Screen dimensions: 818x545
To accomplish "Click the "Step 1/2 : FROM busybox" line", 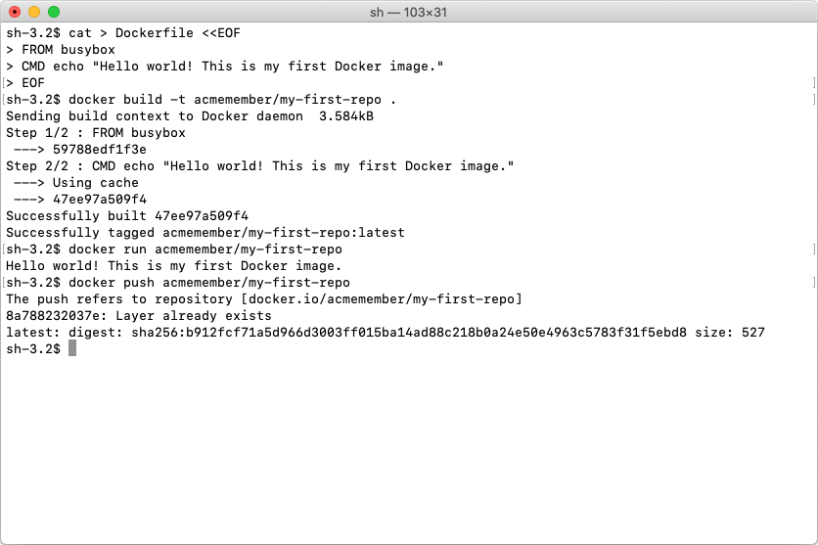I will pyautogui.click(x=96, y=132).
